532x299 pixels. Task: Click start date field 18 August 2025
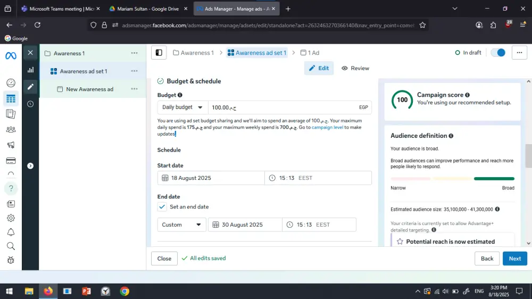(211, 178)
